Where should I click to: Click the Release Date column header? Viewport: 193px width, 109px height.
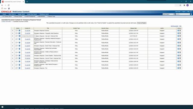point(134,28)
